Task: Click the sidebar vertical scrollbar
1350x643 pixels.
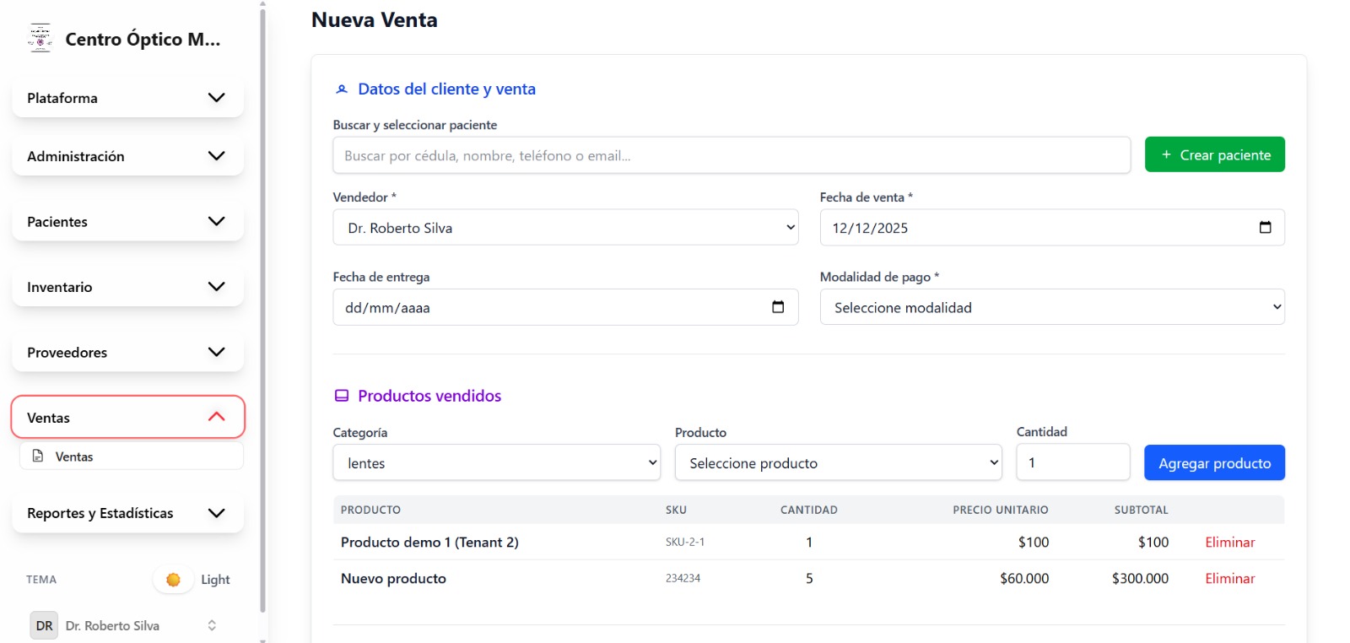Action: tap(262, 311)
